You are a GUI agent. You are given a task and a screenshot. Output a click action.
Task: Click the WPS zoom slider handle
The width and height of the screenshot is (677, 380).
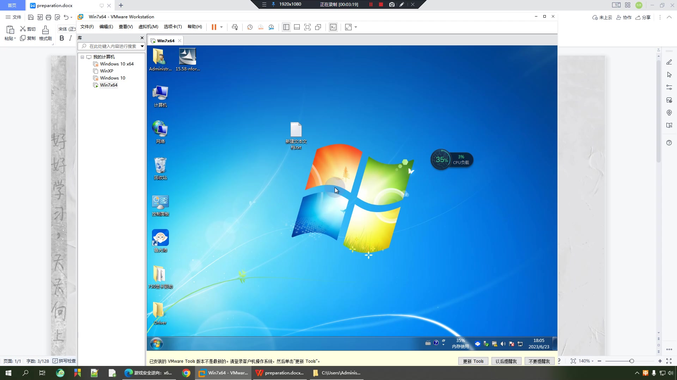coord(632,361)
